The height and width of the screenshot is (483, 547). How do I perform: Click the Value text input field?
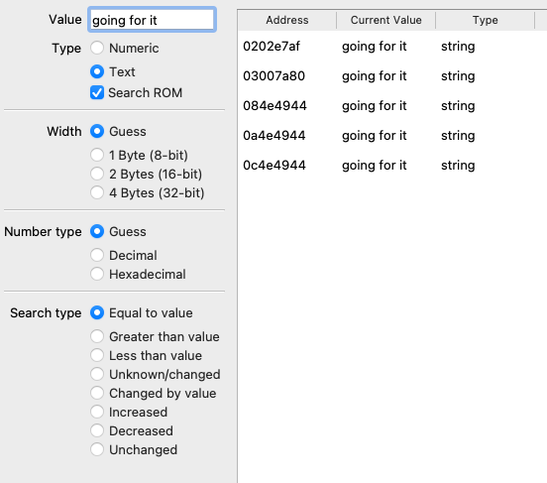[x=152, y=20]
